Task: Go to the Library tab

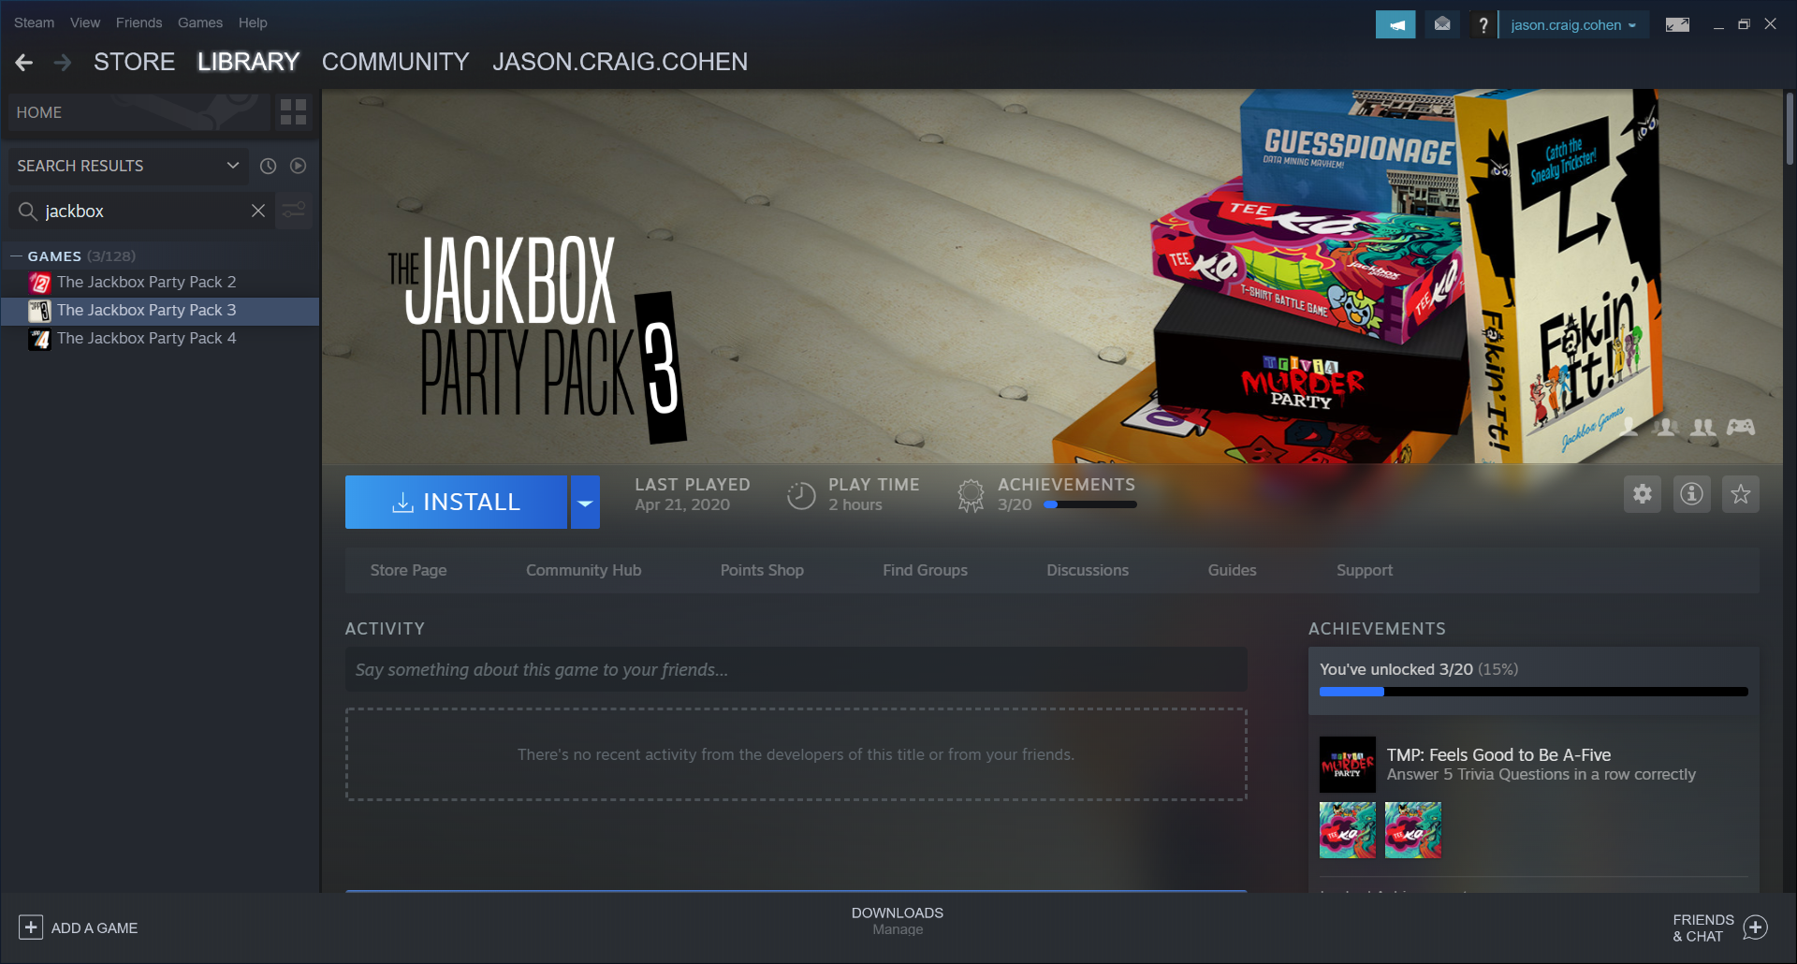Action: tap(248, 62)
